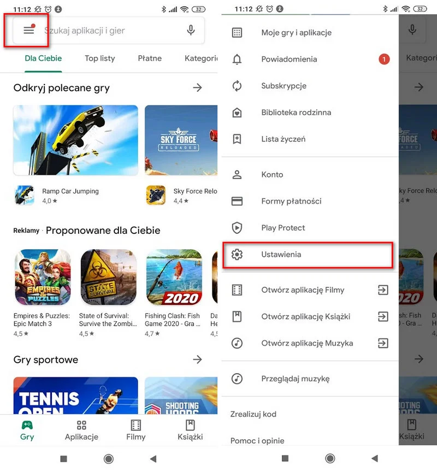Tap the microphone voice search icon

click(191, 30)
